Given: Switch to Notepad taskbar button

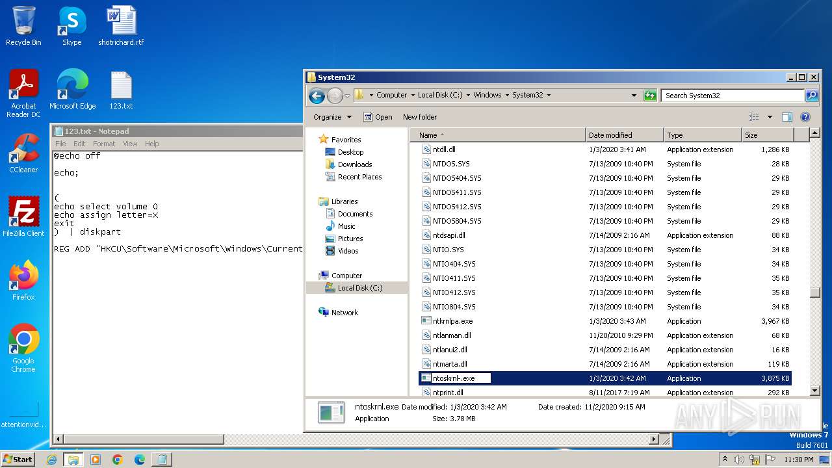Looking at the screenshot, I should [x=161, y=460].
